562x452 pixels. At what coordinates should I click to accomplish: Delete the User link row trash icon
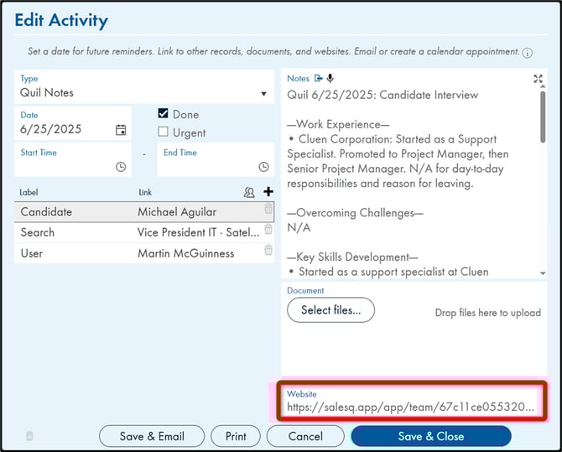tap(268, 251)
